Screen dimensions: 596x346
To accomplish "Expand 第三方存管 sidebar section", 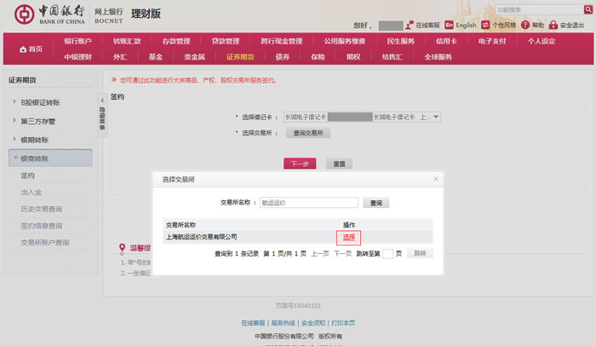I will [14, 120].
